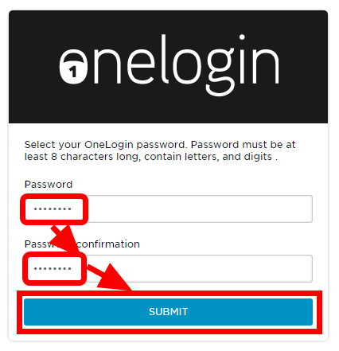Image resolution: width=339 pixels, height=351 pixels.
Task: Submit the new password with SUBMIT button
Action: coord(169,312)
